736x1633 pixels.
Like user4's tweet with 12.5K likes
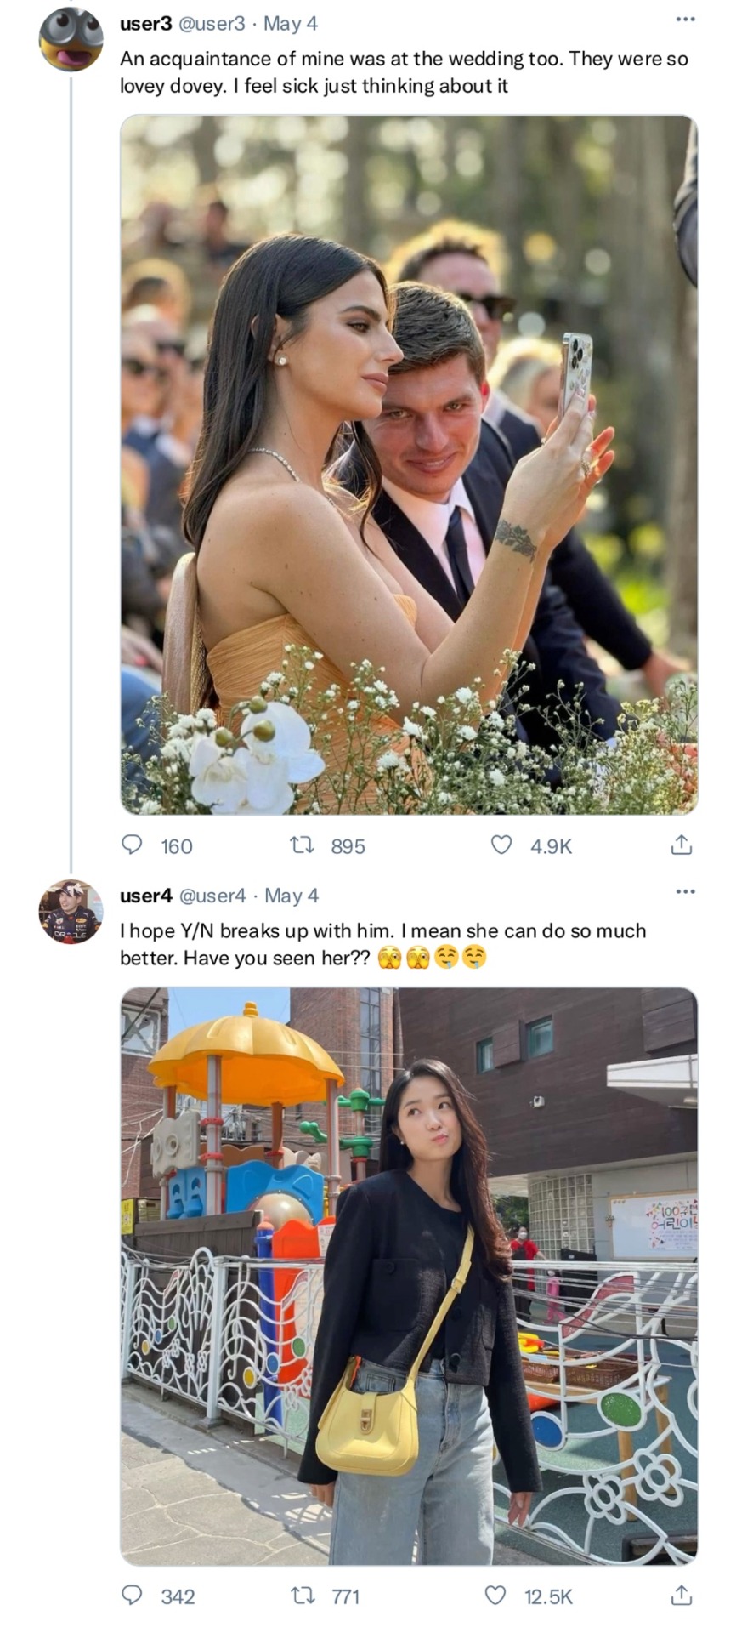495,1595
